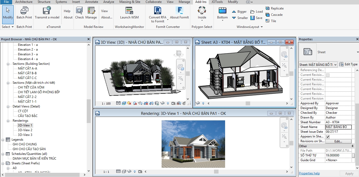The height and width of the screenshot is (177, 359).
Task: Choose the Bigger window layout option
Action: [239, 12]
